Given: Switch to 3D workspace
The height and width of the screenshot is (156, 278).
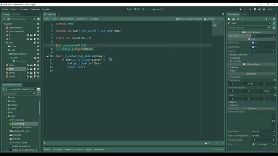Looking at the screenshot, I should (137, 9).
